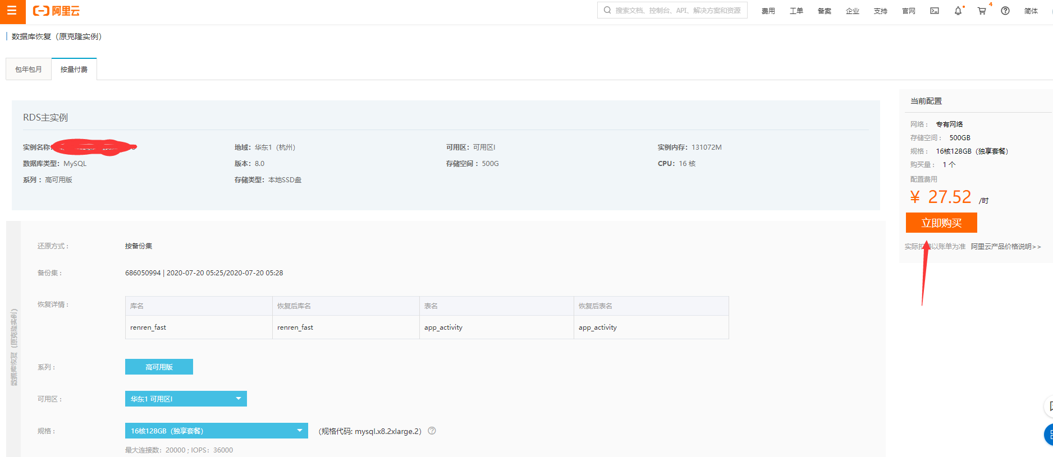Open the Cloud Shell terminal icon
The width and height of the screenshot is (1053, 457).
pyautogui.click(x=935, y=11)
